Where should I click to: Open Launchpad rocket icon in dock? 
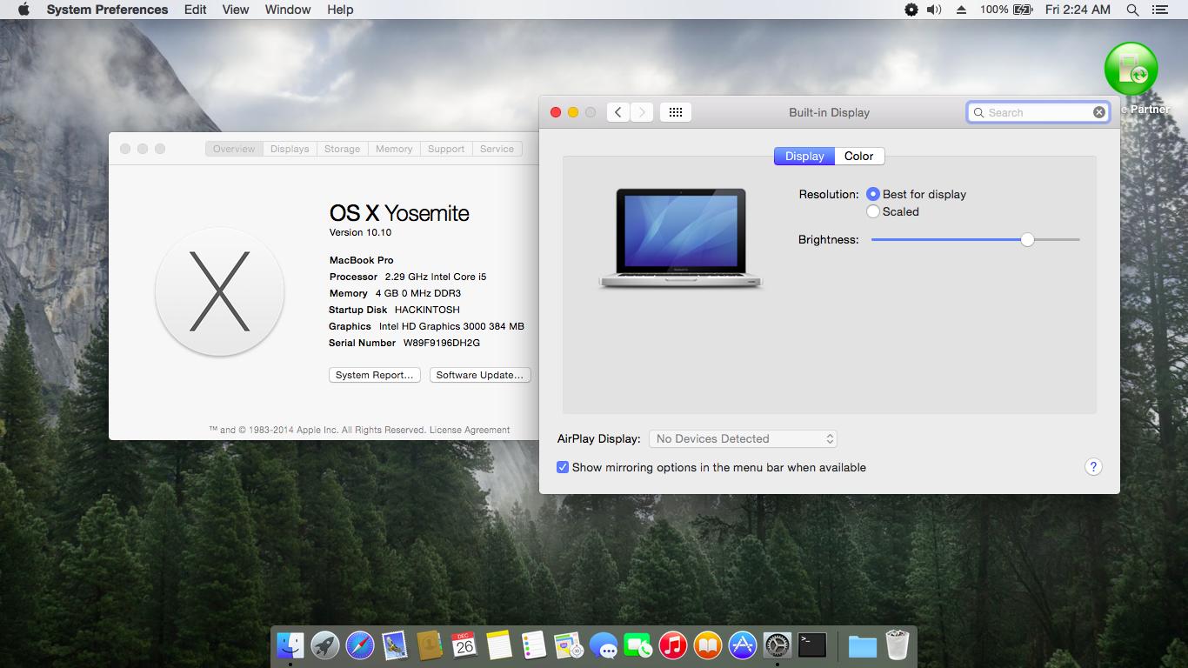(325, 645)
